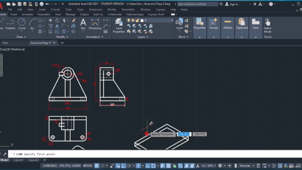Click the Erase tool icon
Viewport: 302px width, 170px height.
tap(74, 20)
